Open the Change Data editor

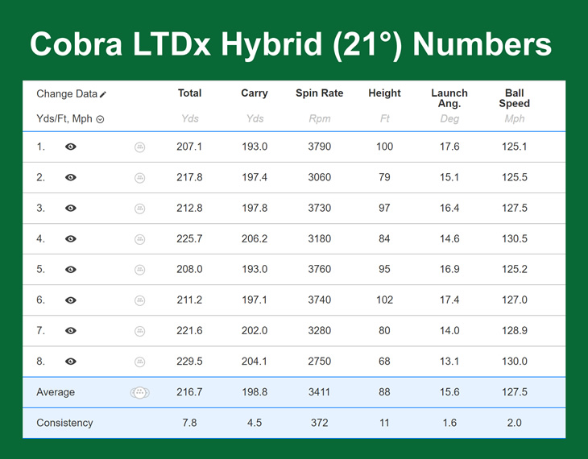point(71,93)
